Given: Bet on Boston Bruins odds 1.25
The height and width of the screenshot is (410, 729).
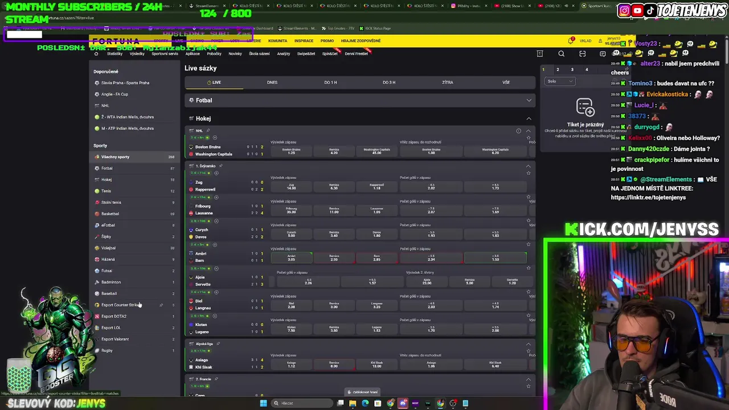Looking at the screenshot, I should pos(292,151).
